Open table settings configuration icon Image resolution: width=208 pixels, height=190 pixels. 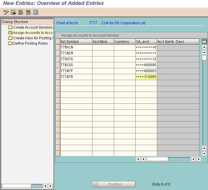(204, 42)
